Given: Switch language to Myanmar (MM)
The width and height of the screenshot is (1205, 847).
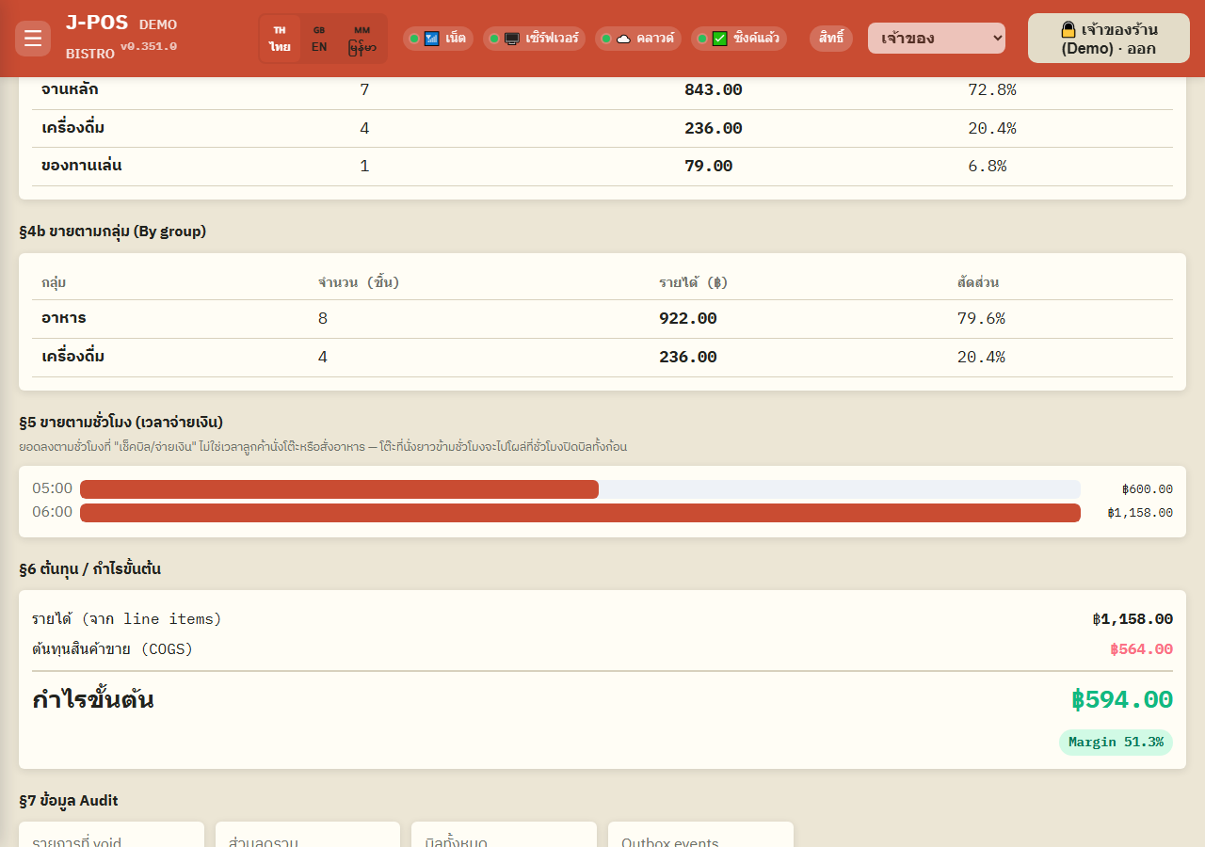Looking at the screenshot, I should click(x=361, y=39).
